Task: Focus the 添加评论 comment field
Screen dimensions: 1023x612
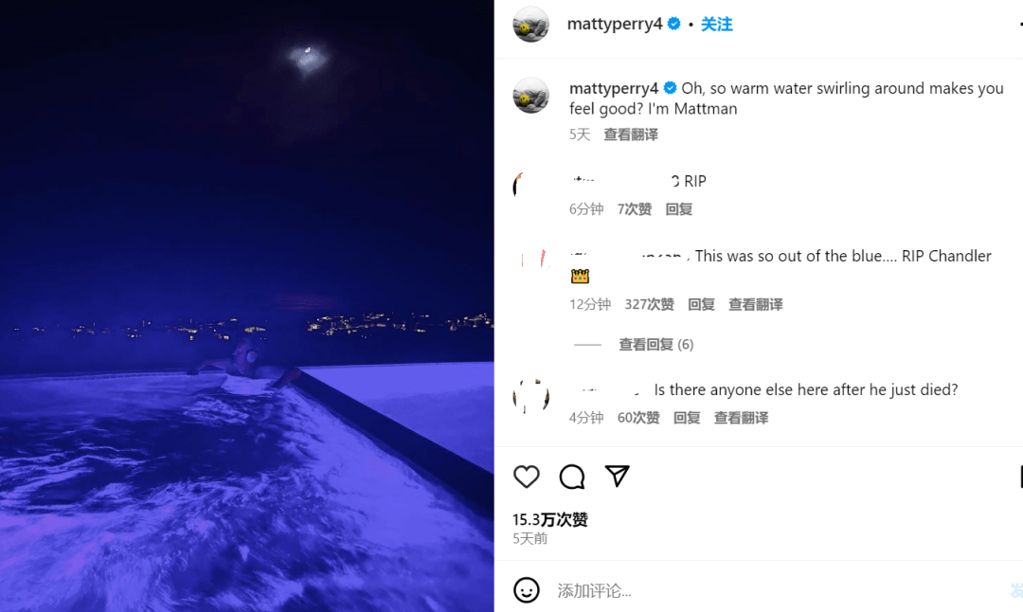Action: pos(777,591)
